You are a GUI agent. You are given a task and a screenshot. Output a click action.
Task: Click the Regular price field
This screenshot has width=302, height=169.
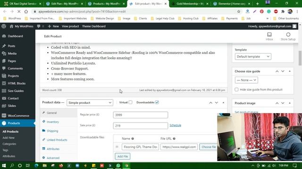coord(141,115)
